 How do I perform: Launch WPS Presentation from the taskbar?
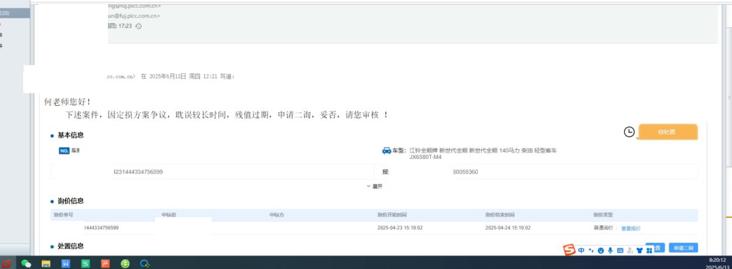(105, 264)
